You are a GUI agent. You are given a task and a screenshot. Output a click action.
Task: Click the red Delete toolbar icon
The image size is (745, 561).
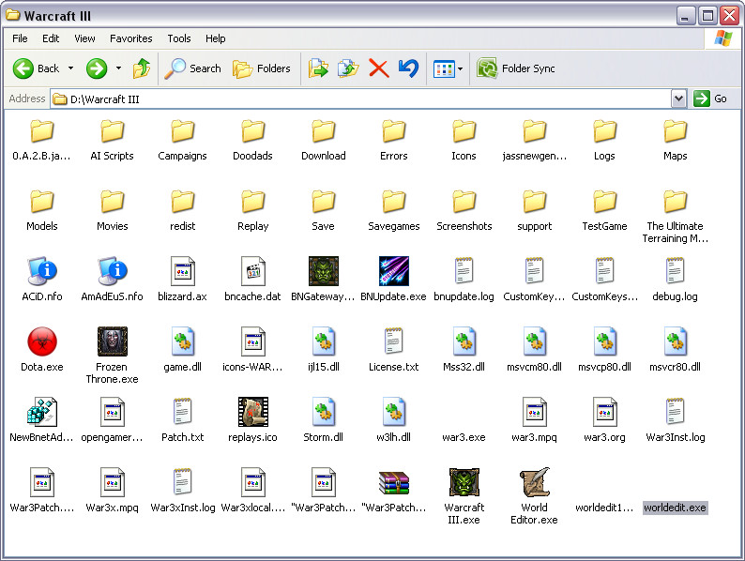coord(379,68)
